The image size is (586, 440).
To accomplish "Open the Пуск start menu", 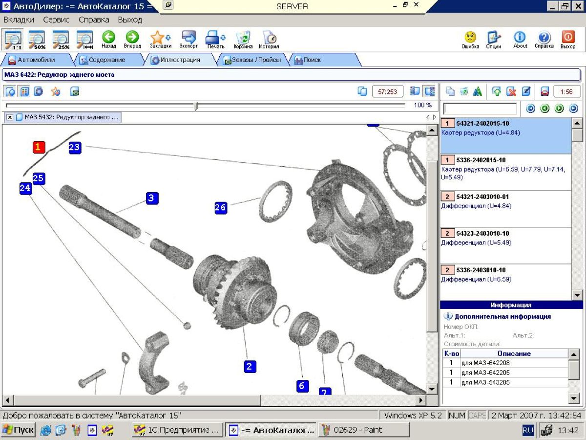I will point(18,430).
